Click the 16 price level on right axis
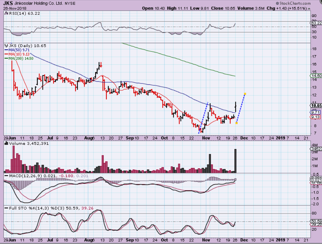 [314, 64]
